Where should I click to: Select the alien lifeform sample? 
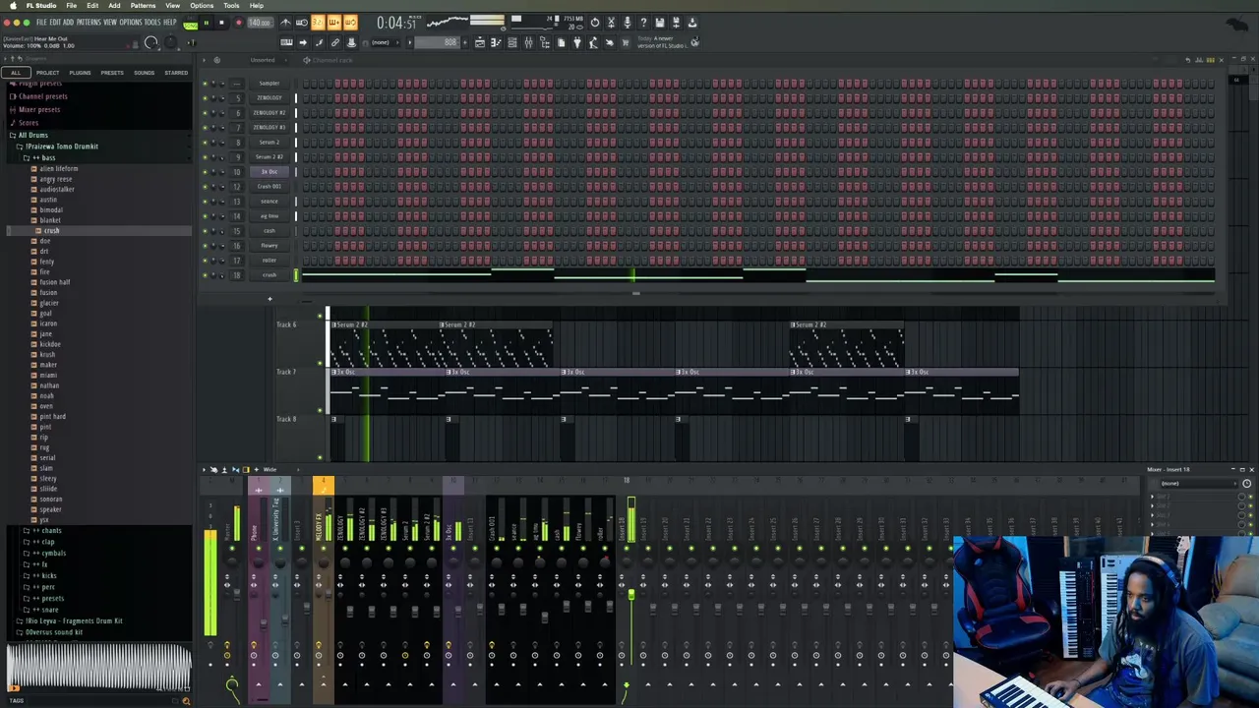pyautogui.click(x=58, y=169)
